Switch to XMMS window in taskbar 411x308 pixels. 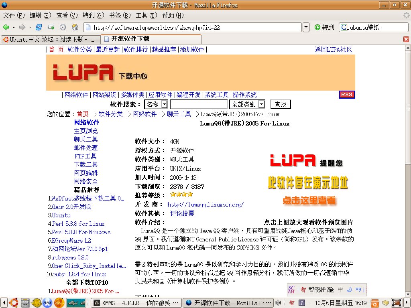pos(136,303)
